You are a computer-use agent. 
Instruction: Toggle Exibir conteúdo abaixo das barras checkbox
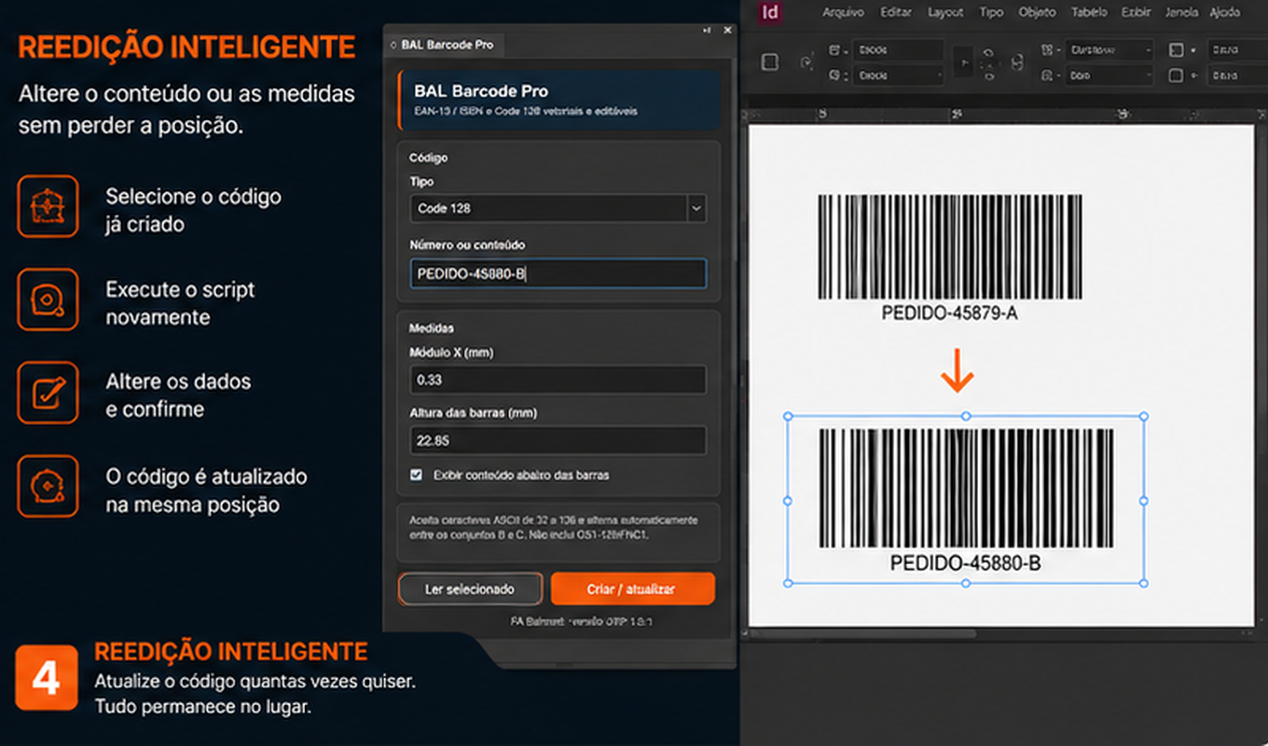pos(417,476)
